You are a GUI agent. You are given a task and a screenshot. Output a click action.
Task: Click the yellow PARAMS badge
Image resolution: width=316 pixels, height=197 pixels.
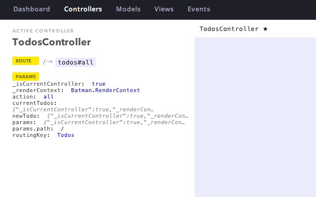(26, 77)
